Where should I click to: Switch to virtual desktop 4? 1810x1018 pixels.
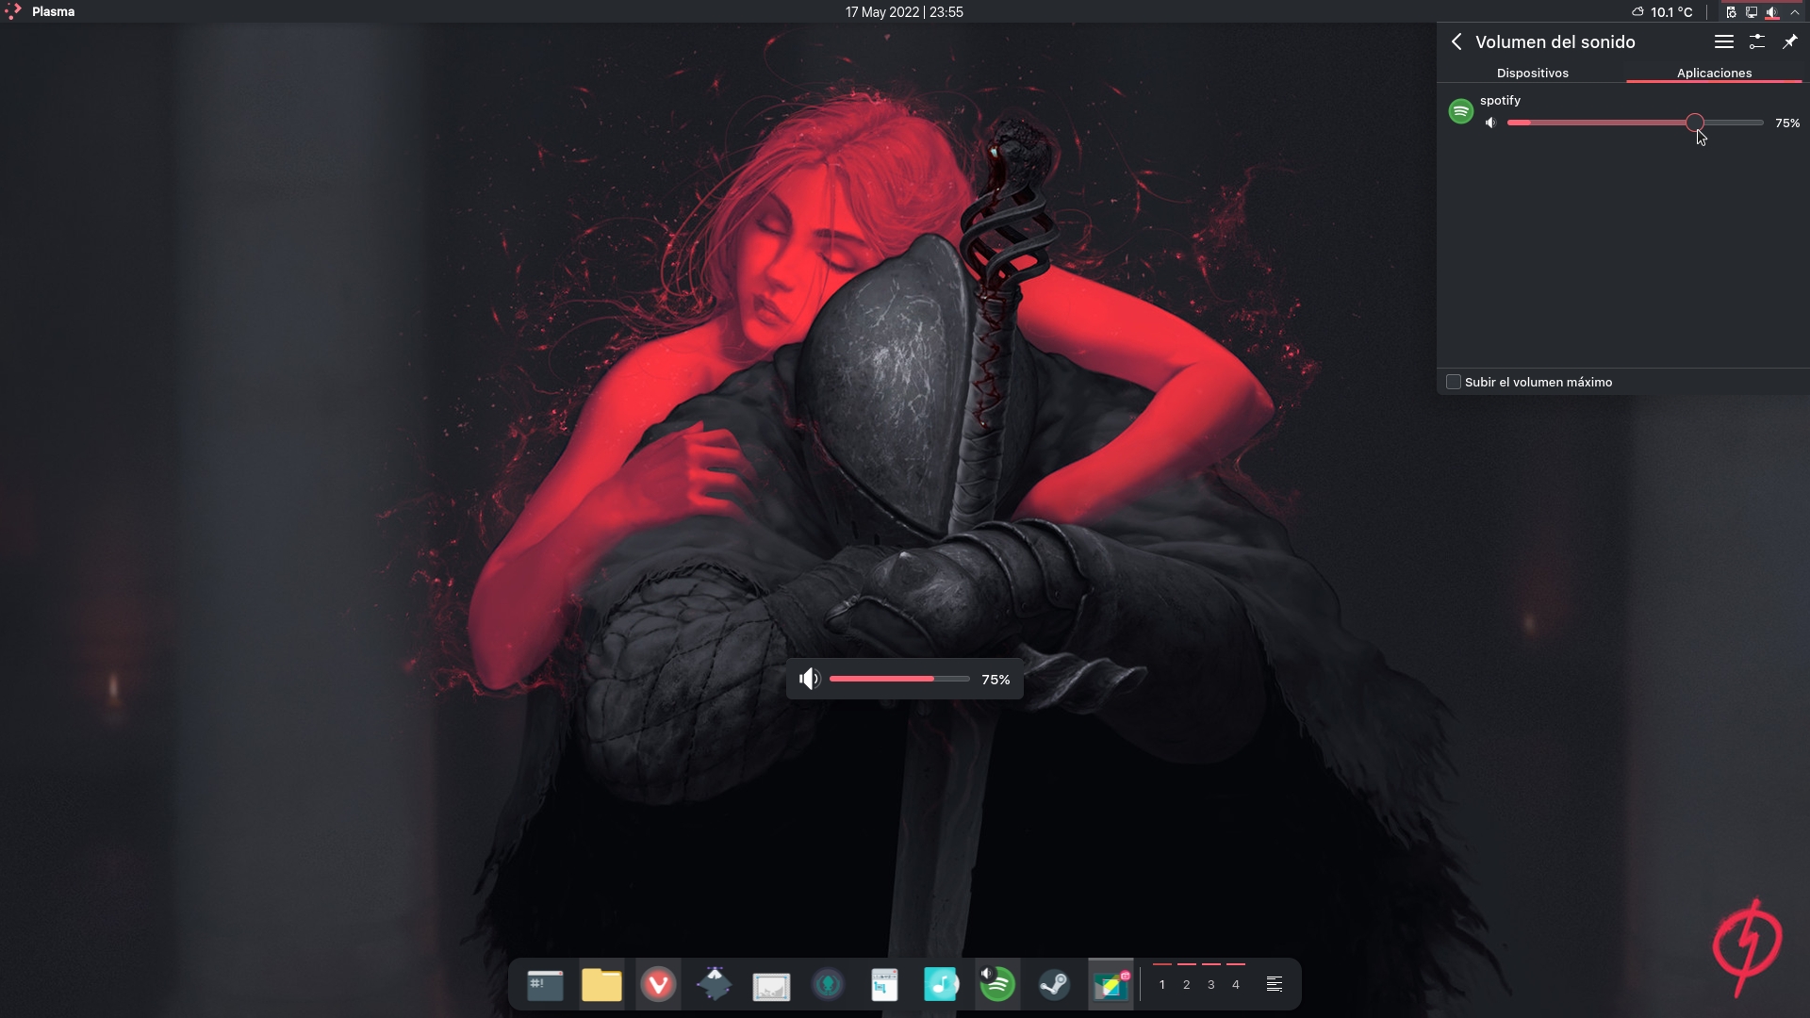[x=1236, y=984]
